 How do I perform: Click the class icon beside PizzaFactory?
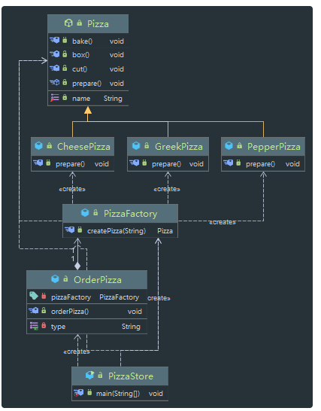[x=85, y=213]
